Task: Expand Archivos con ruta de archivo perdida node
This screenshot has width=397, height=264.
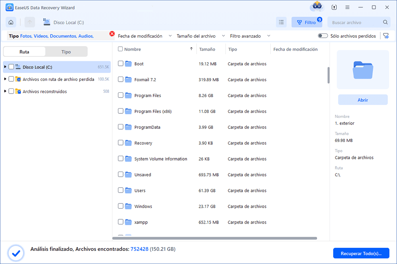Action: click(5, 79)
